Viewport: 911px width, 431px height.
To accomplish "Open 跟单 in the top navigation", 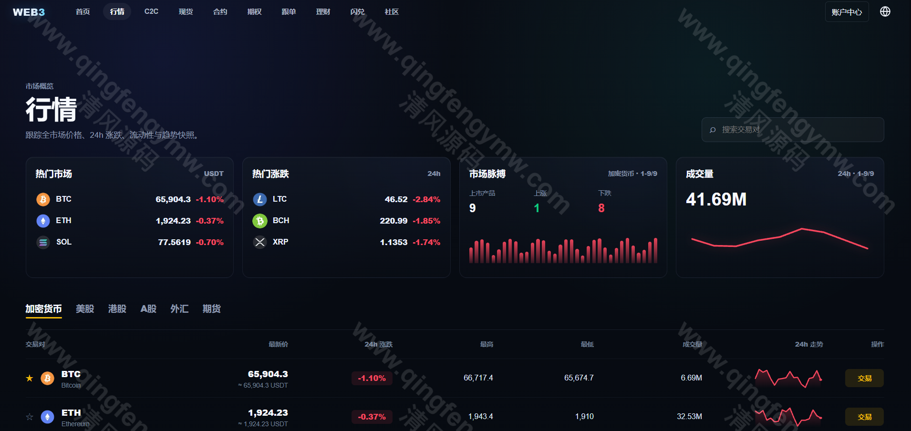I will coord(289,11).
